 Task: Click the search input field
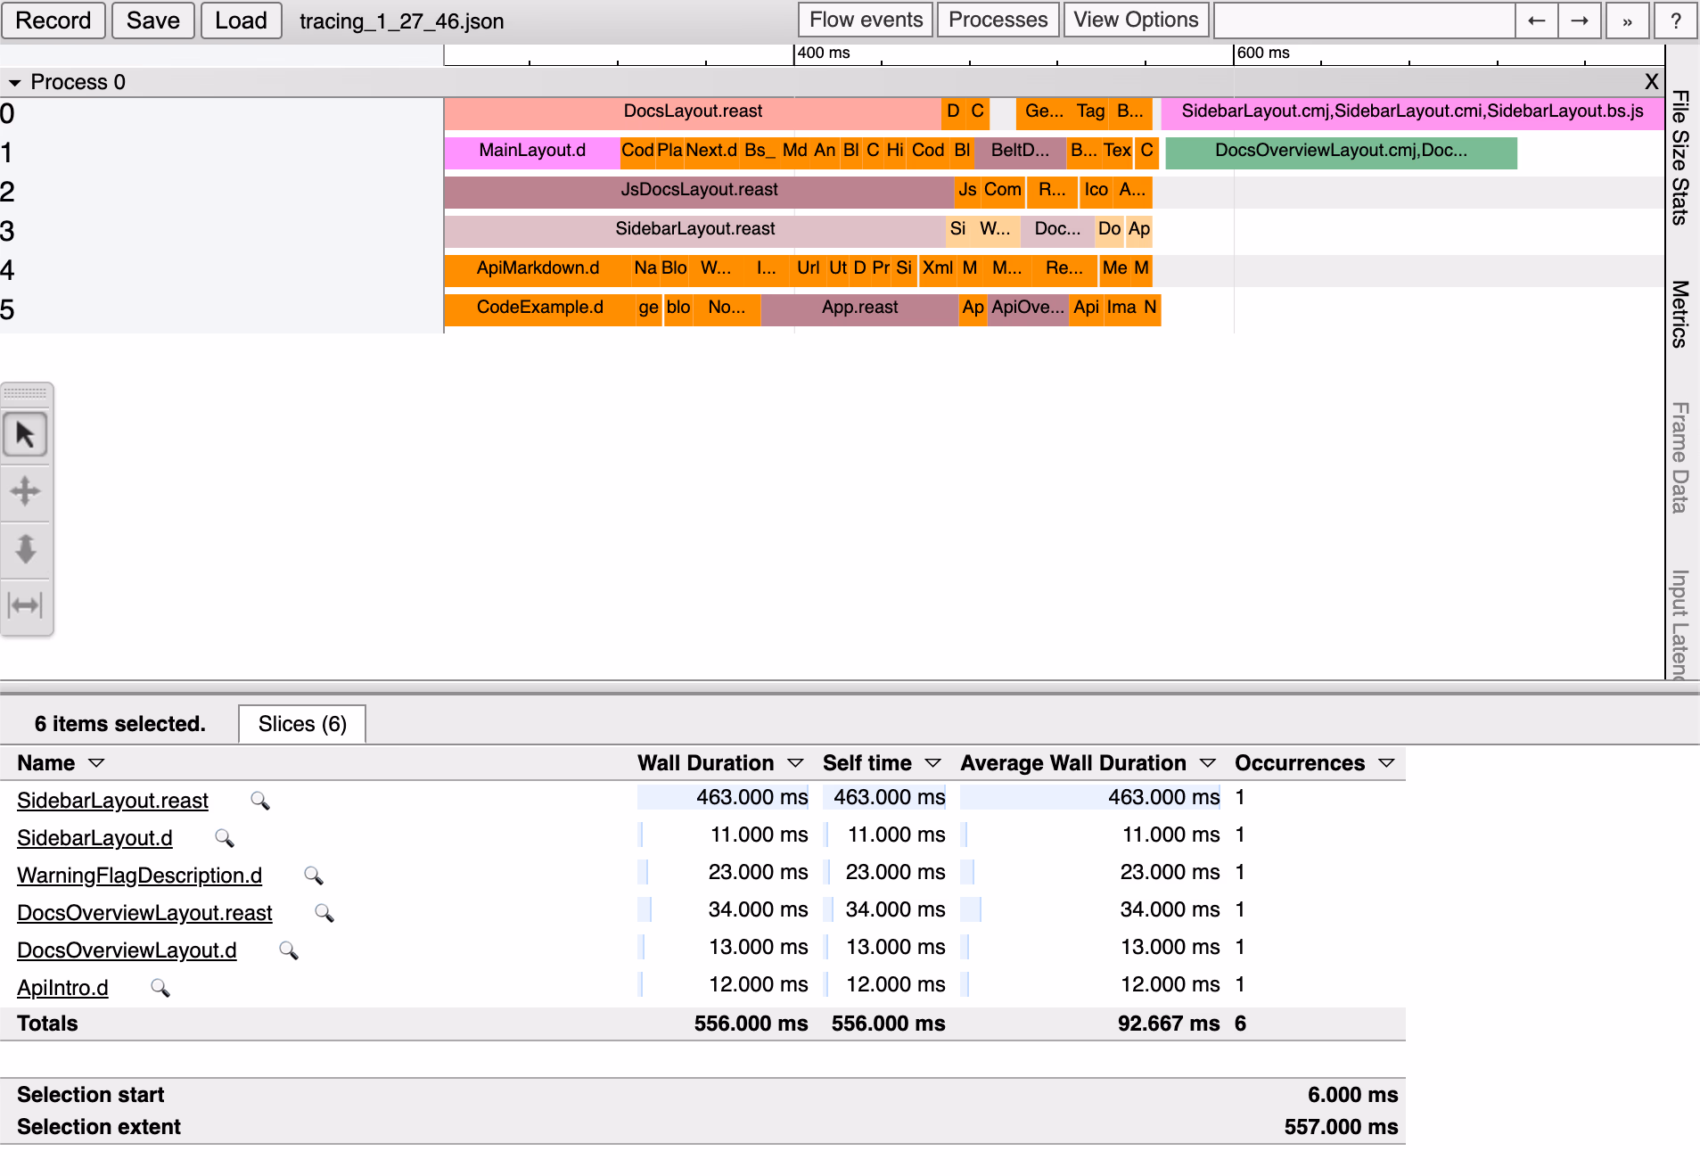[x=1363, y=21]
